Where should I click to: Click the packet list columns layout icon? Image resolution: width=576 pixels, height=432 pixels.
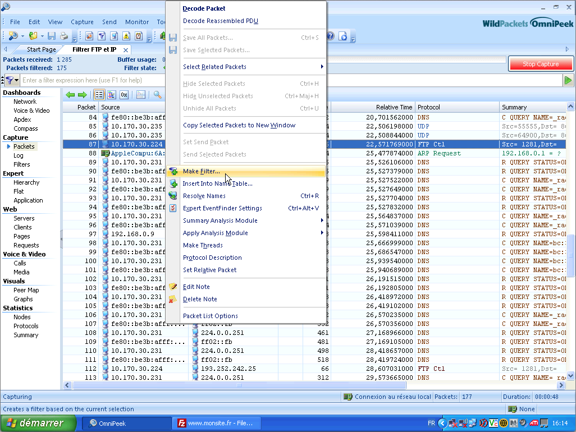tap(141, 95)
